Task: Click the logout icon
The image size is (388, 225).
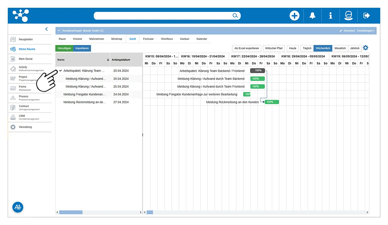Action: [367, 16]
